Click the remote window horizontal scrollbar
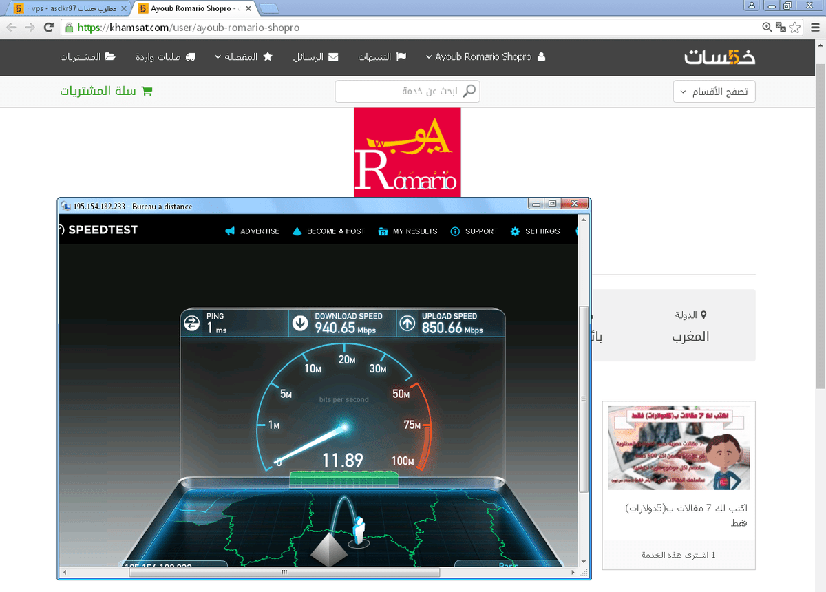 point(284,573)
